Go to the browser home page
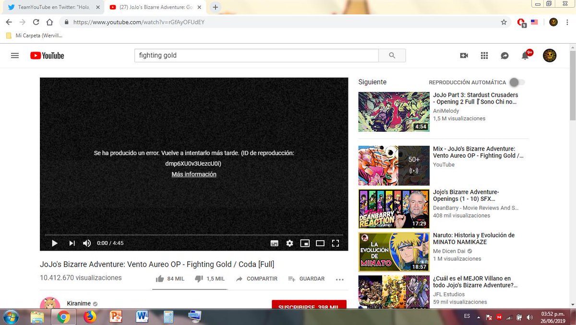The height and width of the screenshot is (325, 576). click(49, 22)
